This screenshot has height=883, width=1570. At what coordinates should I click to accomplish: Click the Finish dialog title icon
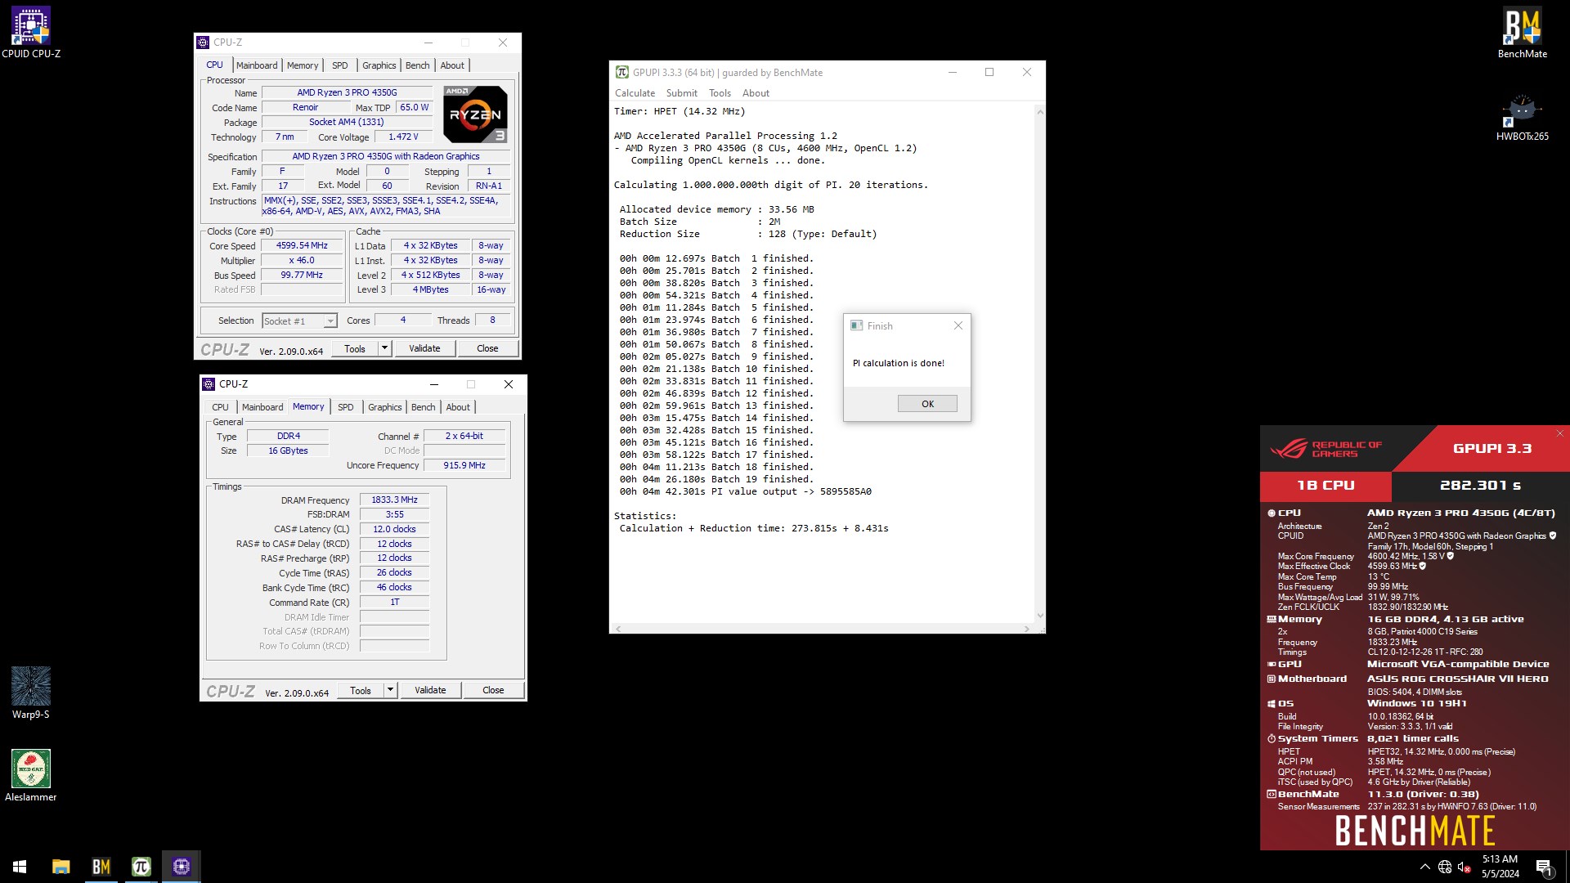tap(856, 325)
